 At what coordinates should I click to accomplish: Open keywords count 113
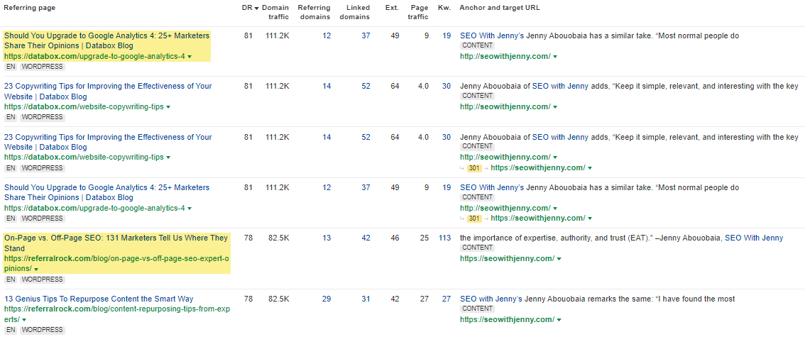444,238
